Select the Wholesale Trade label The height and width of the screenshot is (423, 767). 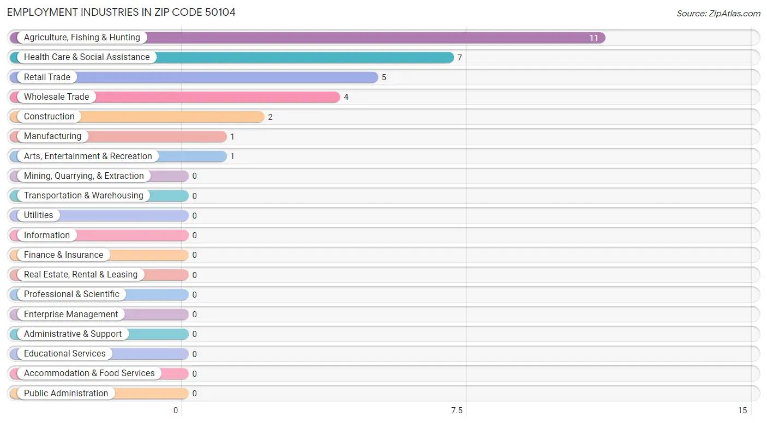(56, 97)
